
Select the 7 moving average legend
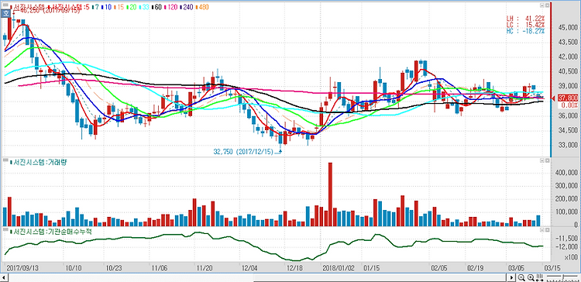95,7
